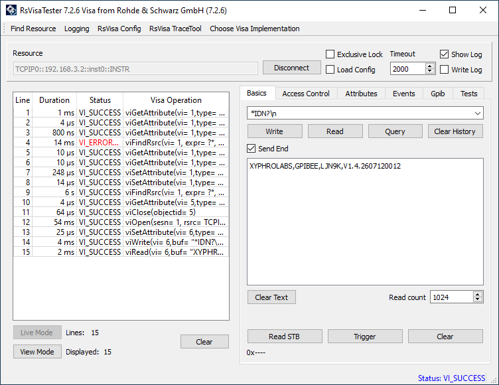Image resolution: width=499 pixels, height=385 pixels.
Task: Open the RsVisa Config menu
Action: (x=119, y=29)
